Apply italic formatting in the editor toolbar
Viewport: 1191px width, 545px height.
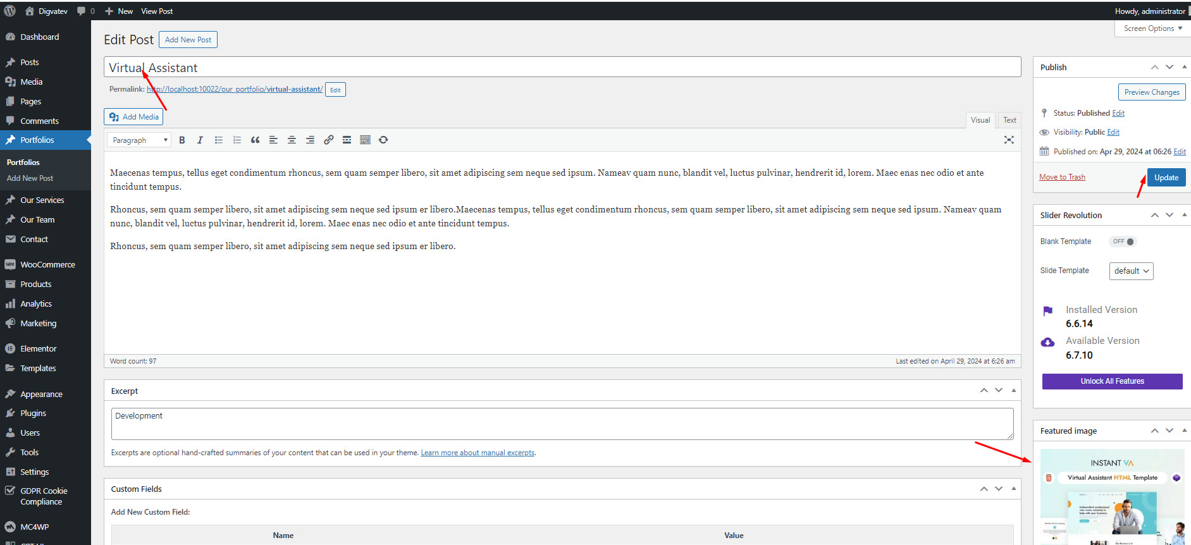pyautogui.click(x=200, y=140)
